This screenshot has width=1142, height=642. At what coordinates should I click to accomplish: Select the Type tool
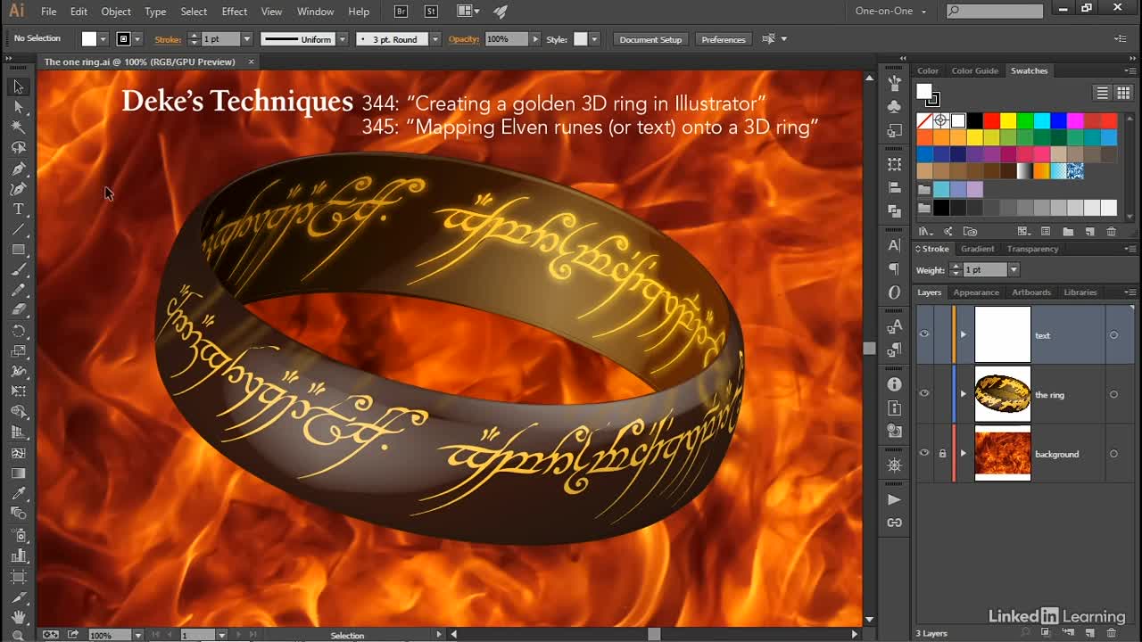pyautogui.click(x=18, y=210)
